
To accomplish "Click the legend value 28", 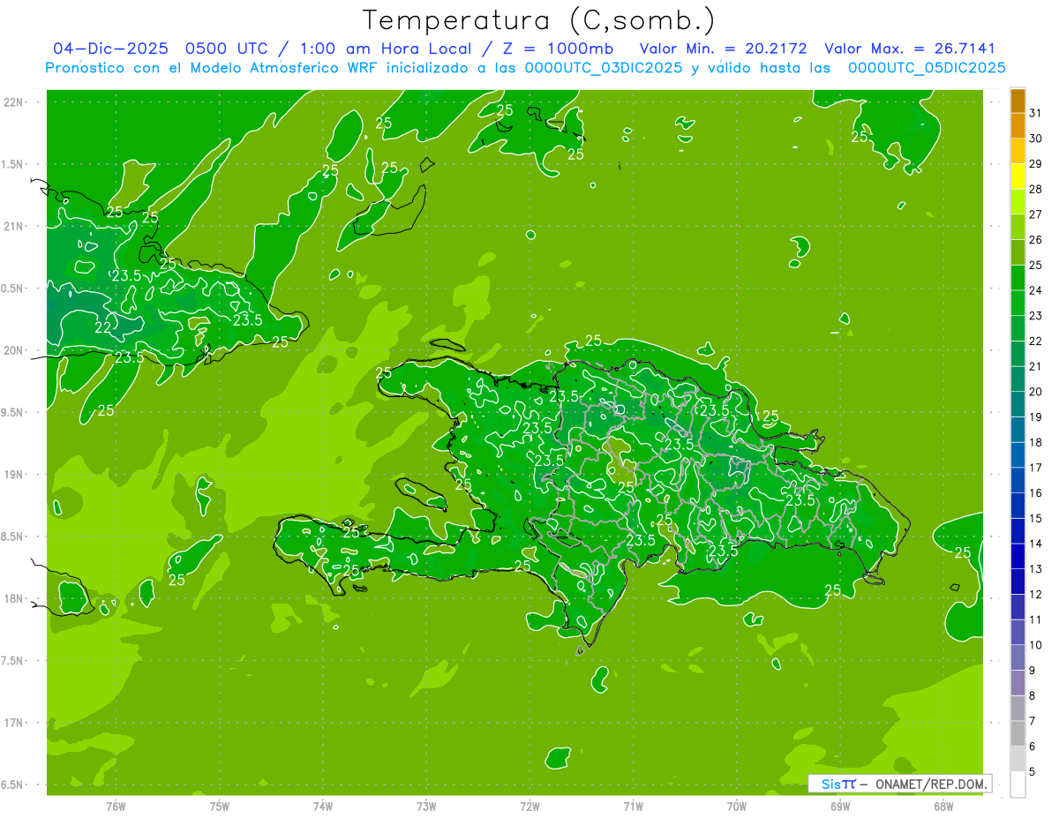I will coord(1036,189).
